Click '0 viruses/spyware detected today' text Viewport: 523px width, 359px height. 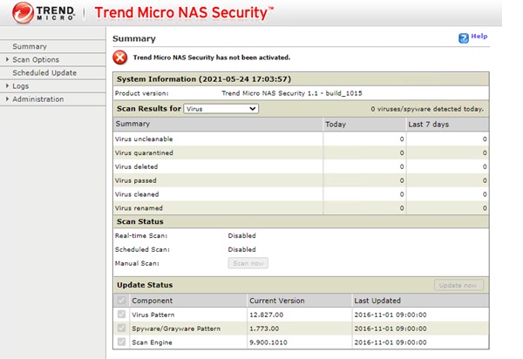[x=427, y=109]
